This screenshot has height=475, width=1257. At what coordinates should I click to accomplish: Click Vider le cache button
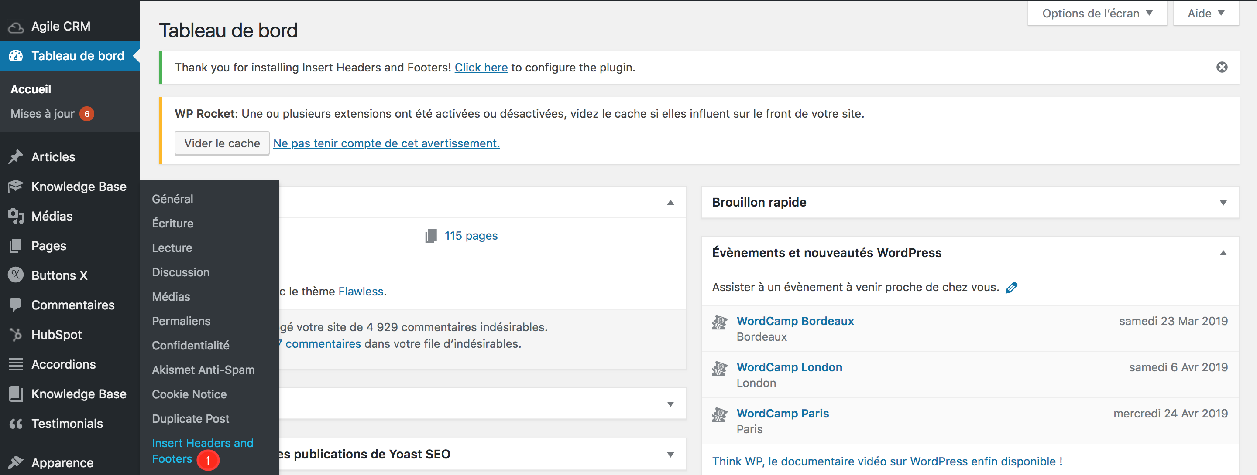222,143
